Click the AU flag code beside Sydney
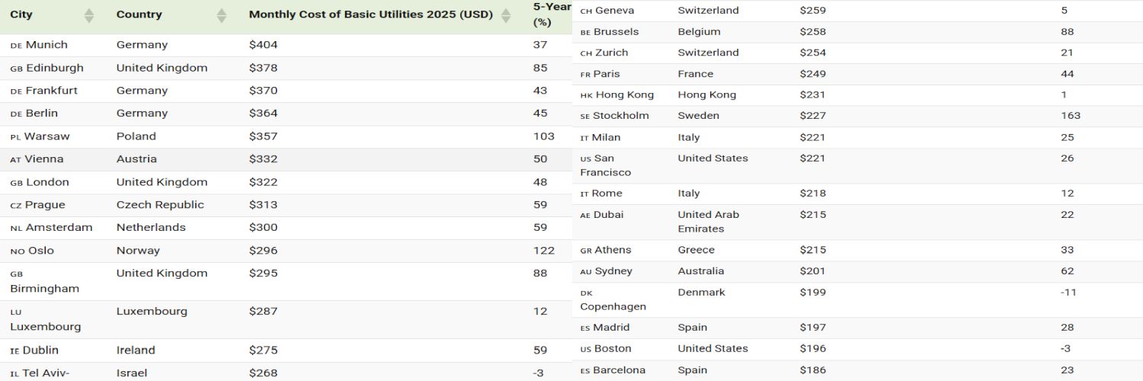 [x=586, y=272]
